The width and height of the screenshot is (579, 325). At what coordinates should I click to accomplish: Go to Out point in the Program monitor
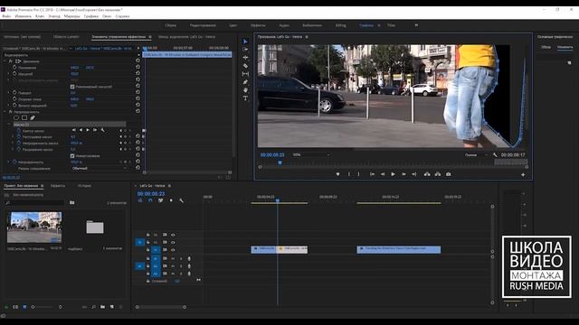click(414, 174)
